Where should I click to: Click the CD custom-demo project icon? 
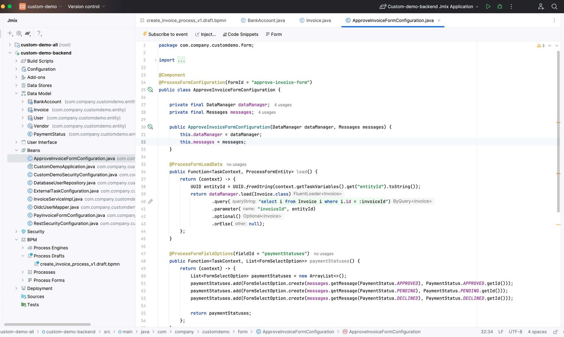click(22, 7)
